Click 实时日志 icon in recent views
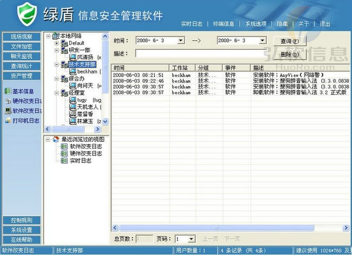The width and height of the screenshot is (352, 255). (64, 160)
